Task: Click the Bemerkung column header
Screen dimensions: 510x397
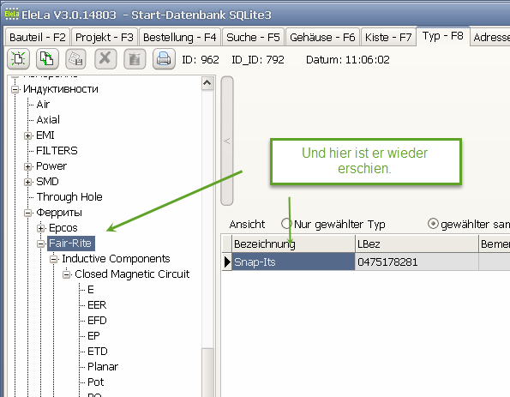Action: click(495, 244)
